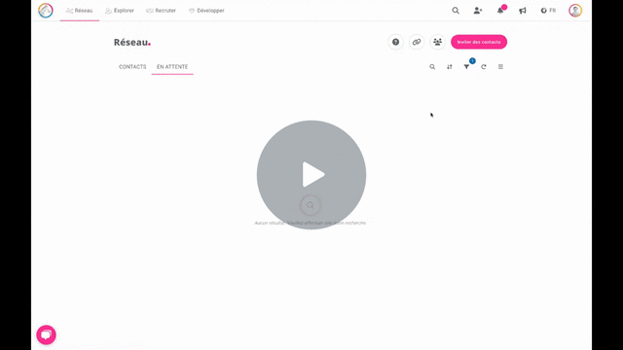Open the groups people icon
Screen dimensions: 623x350
[x=437, y=42]
